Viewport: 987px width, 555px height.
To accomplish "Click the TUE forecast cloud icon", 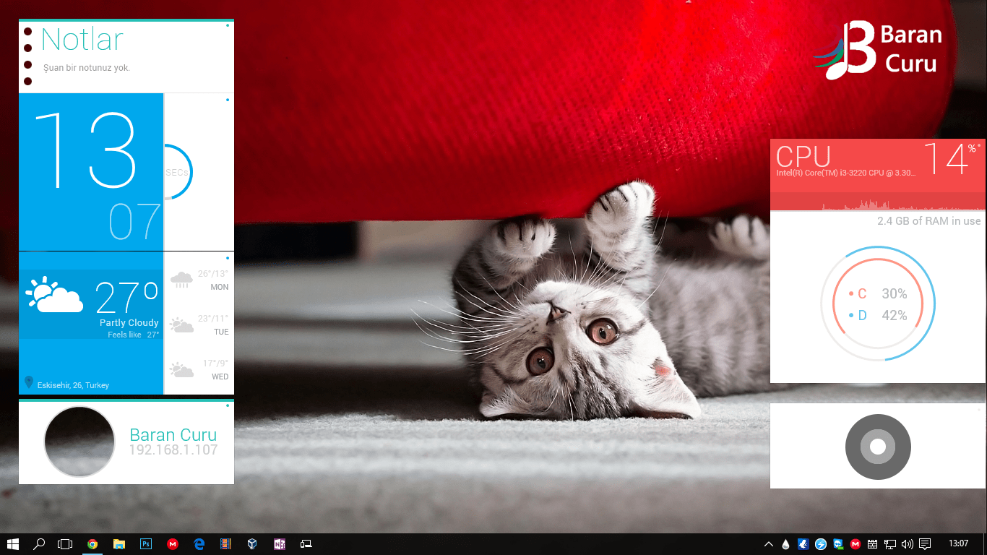I will point(181,325).
